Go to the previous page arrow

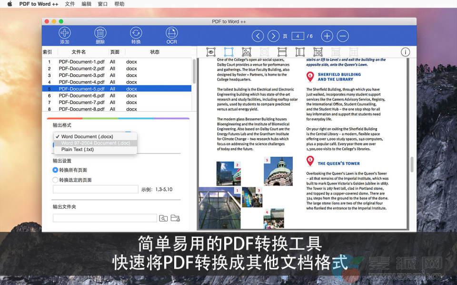click(x=258, y=36)
